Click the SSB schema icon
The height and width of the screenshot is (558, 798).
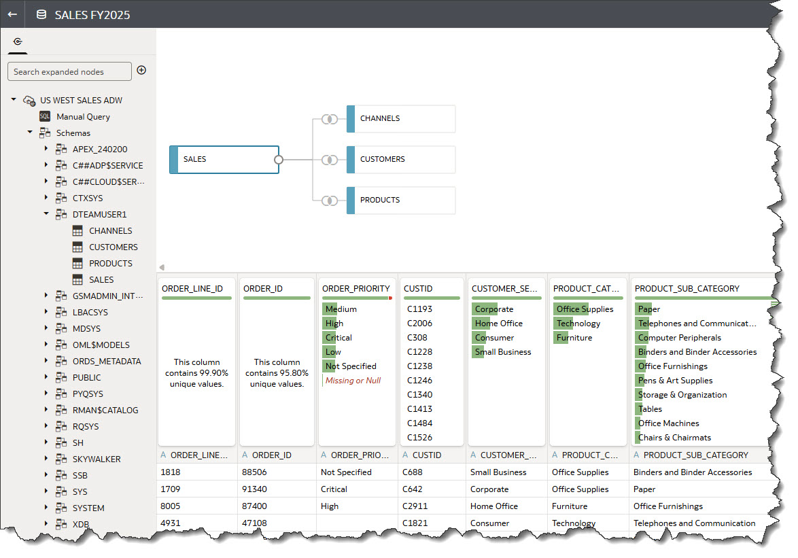[x=61, y=475]
